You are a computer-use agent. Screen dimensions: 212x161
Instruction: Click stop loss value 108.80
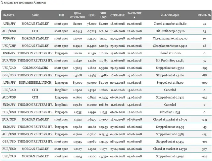pyautogui.click(x=103, y=105)
